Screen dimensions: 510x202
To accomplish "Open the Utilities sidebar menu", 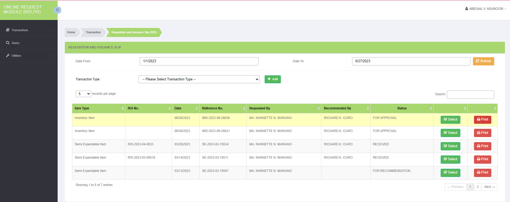I will (x=29, y=56).
